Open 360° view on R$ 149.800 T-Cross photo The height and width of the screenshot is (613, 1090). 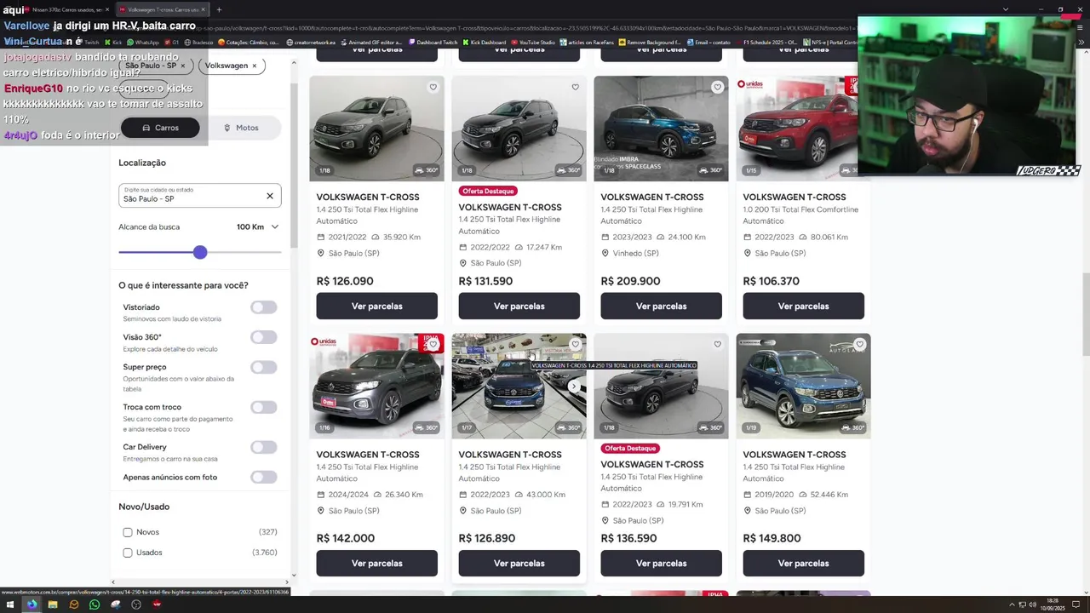pyautogui.click(x=852, y=427)
